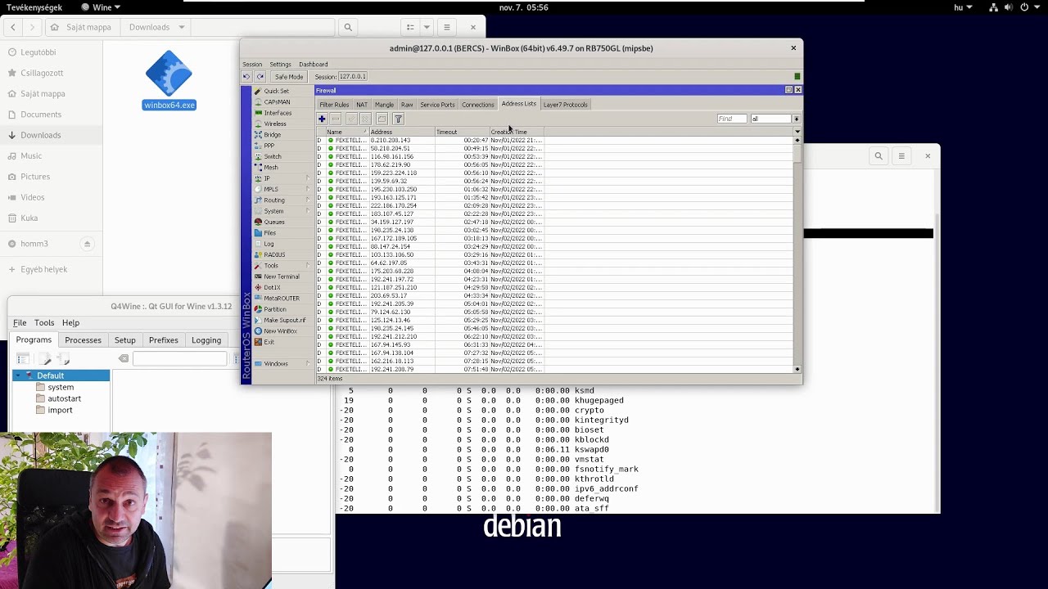Switch to Raw tab
The height and width of the screenshot is (589, 1048).
407,105
